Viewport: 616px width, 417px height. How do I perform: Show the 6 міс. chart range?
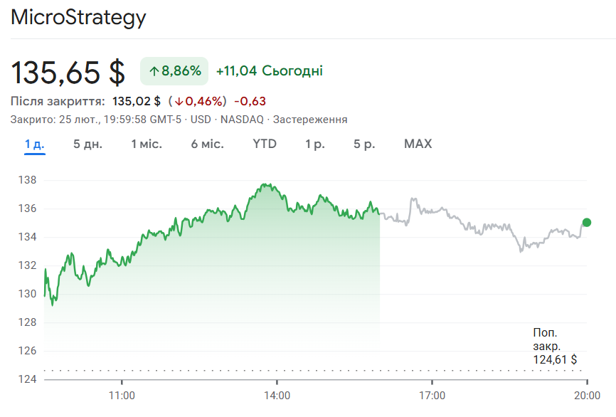point(207,144)
